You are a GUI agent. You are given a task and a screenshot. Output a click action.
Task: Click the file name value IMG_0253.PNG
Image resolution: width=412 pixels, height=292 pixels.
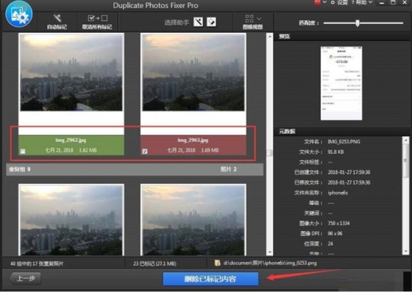[x=344, y=142]
